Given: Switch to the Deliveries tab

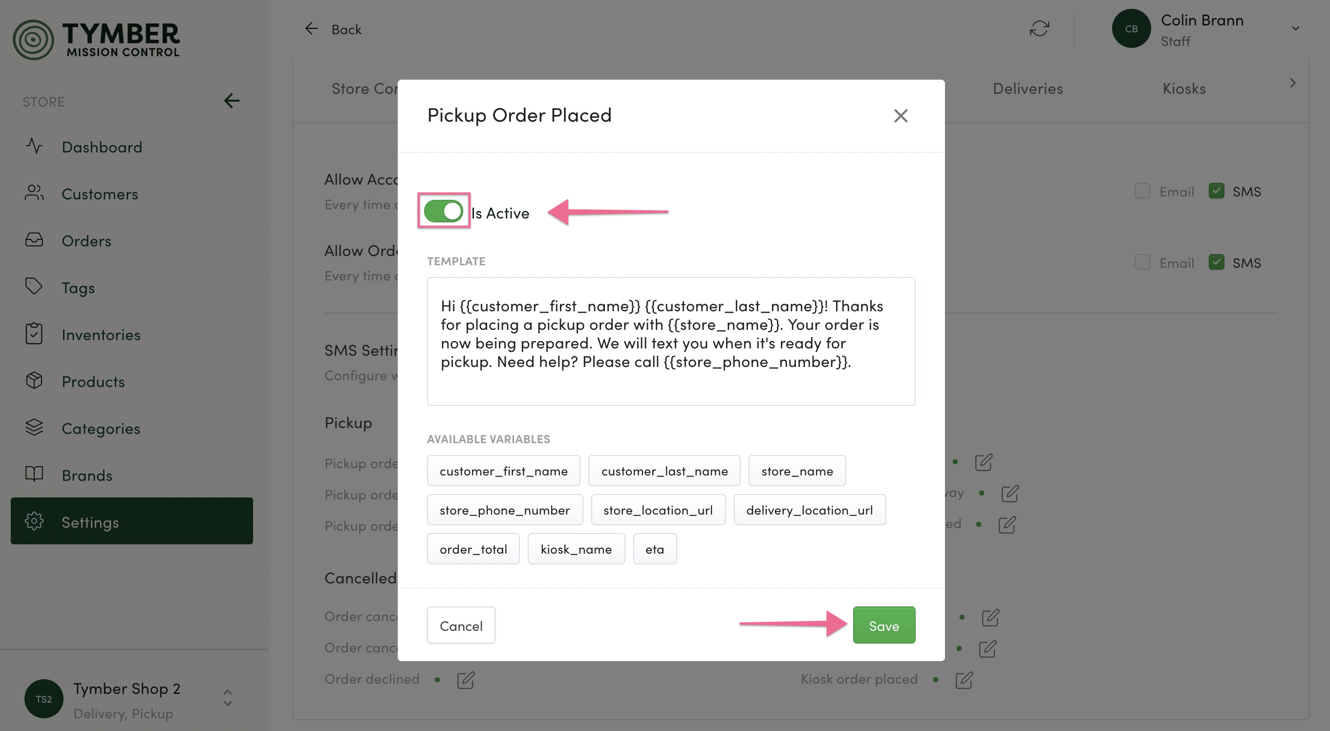Looking at the screenshot, I should pos(1028,89).
